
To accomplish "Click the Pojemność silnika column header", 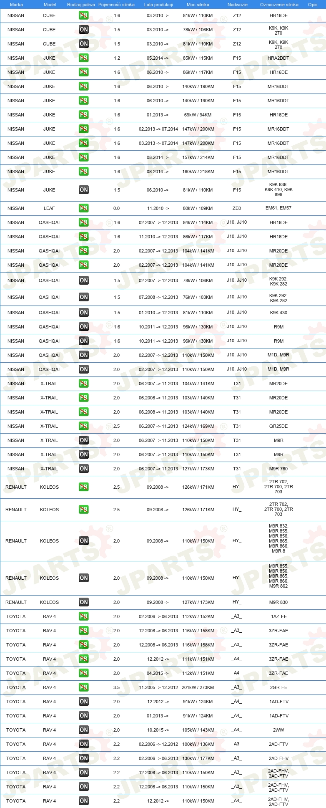I will [116, 5].
